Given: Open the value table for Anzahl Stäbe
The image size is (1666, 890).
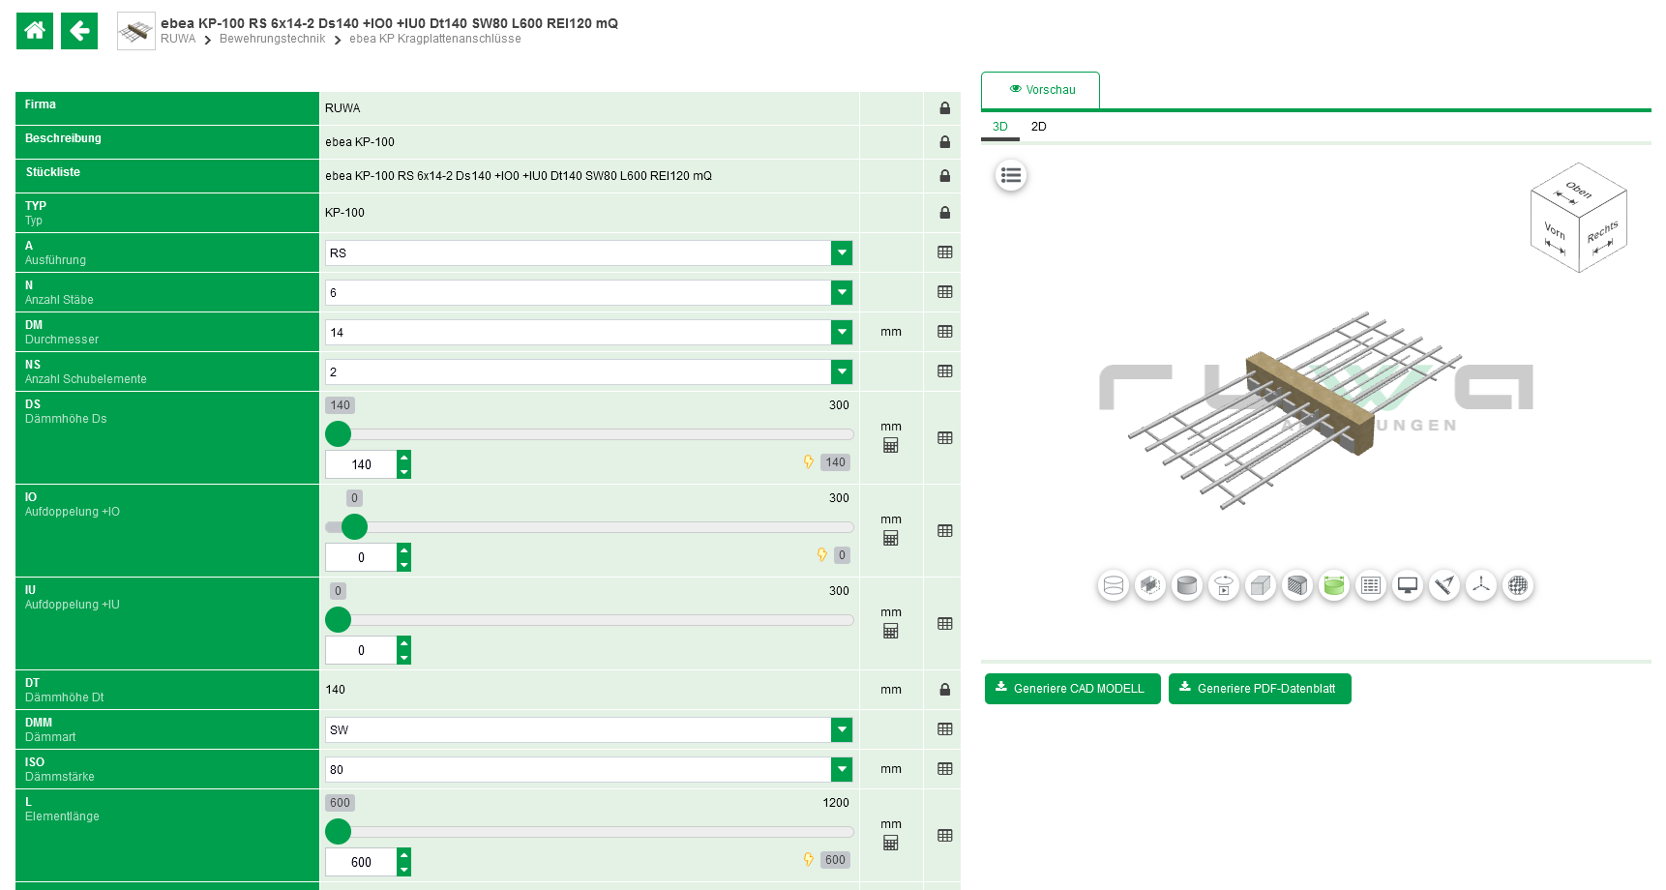Looking at the screenshot, I should [945, 292].
